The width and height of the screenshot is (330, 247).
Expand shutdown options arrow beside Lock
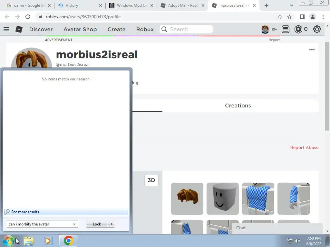[111, 224]
